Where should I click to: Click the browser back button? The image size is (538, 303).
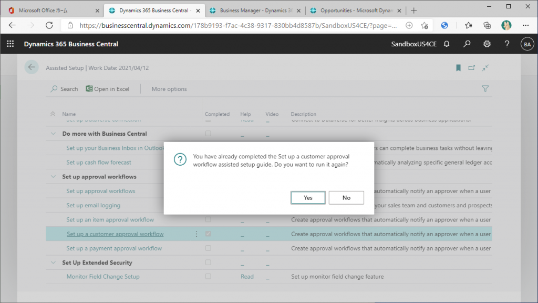(x=13, y=25)
